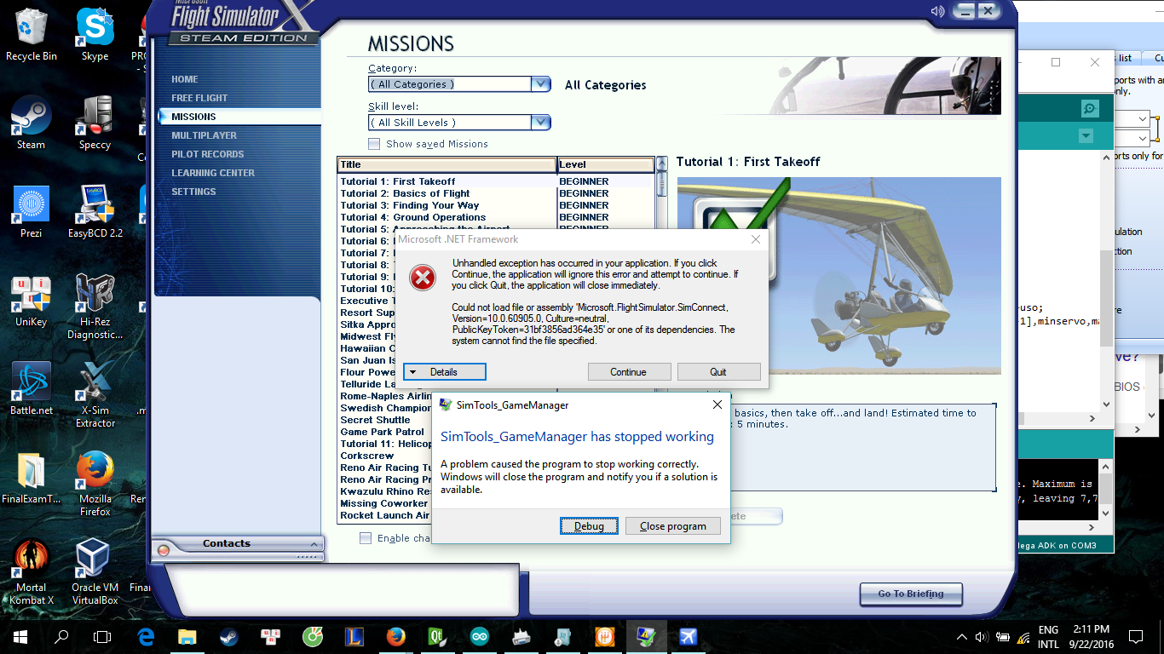The height and width of the screenshot is (654, 1164).
Task: Open the Mozilla Firefox desktop shortcut
Action: pyautogui.click(x=95, y=484)
